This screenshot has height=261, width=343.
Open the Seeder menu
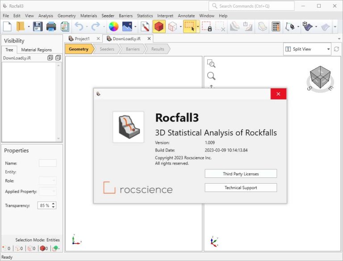pos(108,16)
